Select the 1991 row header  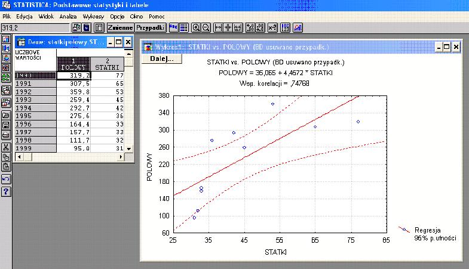[35, 84]
